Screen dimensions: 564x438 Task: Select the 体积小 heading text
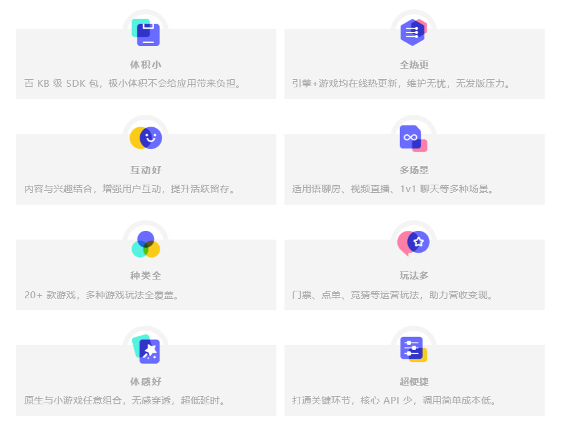pyautogui.click(x=146, y=65)
